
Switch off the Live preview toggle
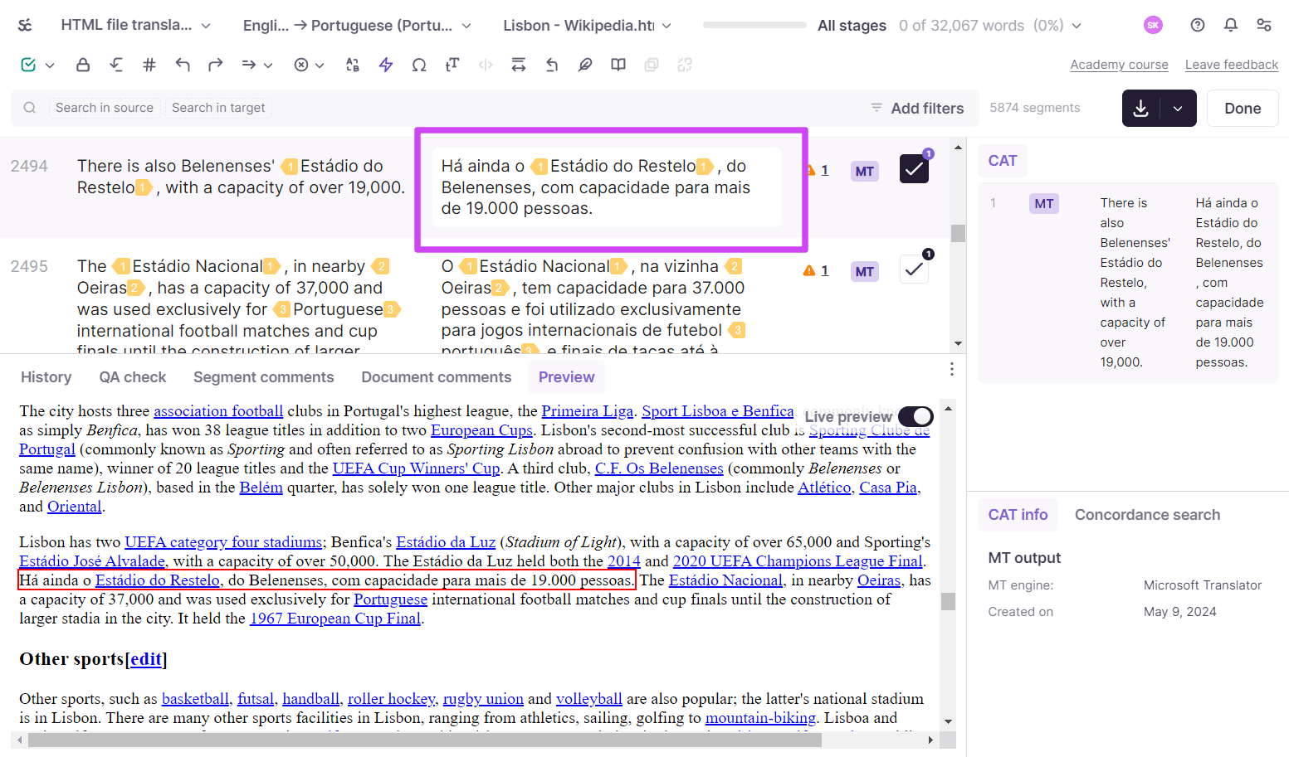pos(915,416)
